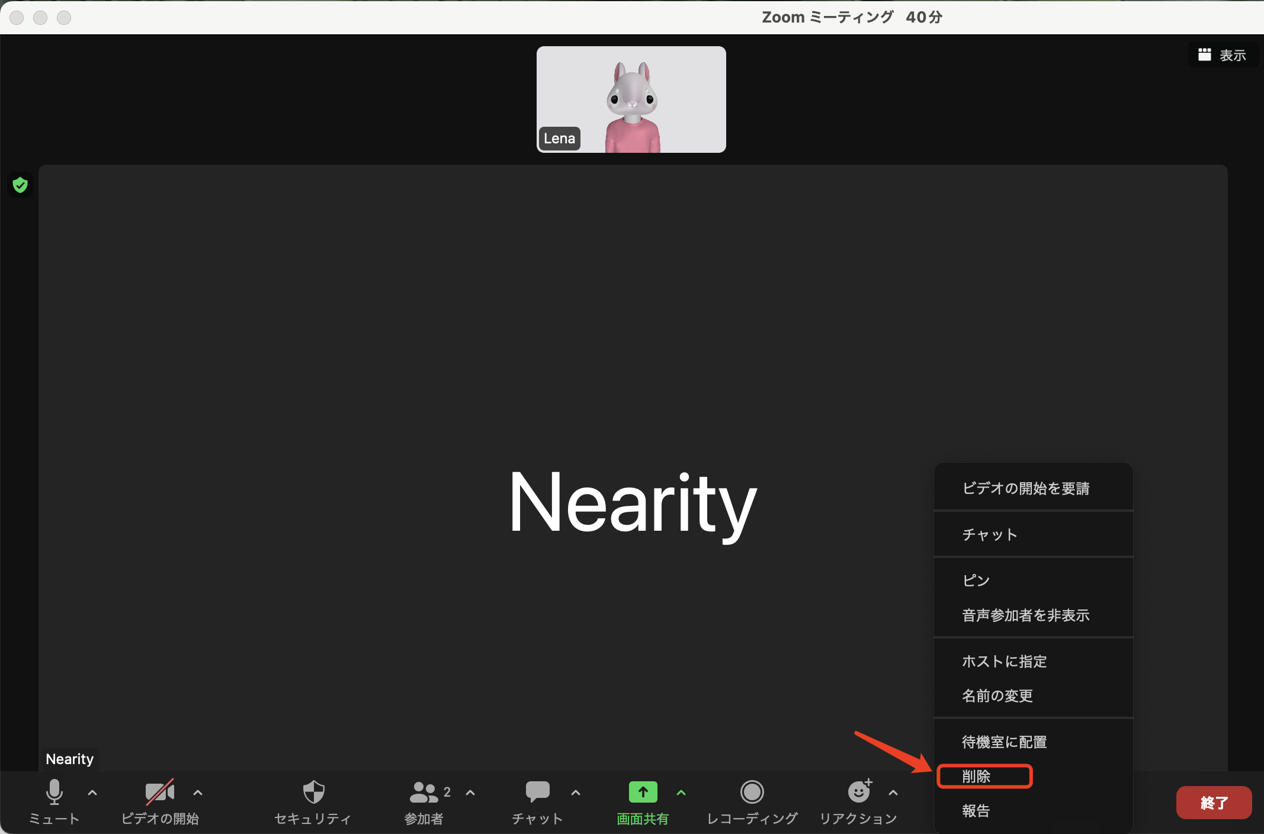Click the 画面共有 label
This screenshot has height=834, width=1264.
tap(643, 819)
